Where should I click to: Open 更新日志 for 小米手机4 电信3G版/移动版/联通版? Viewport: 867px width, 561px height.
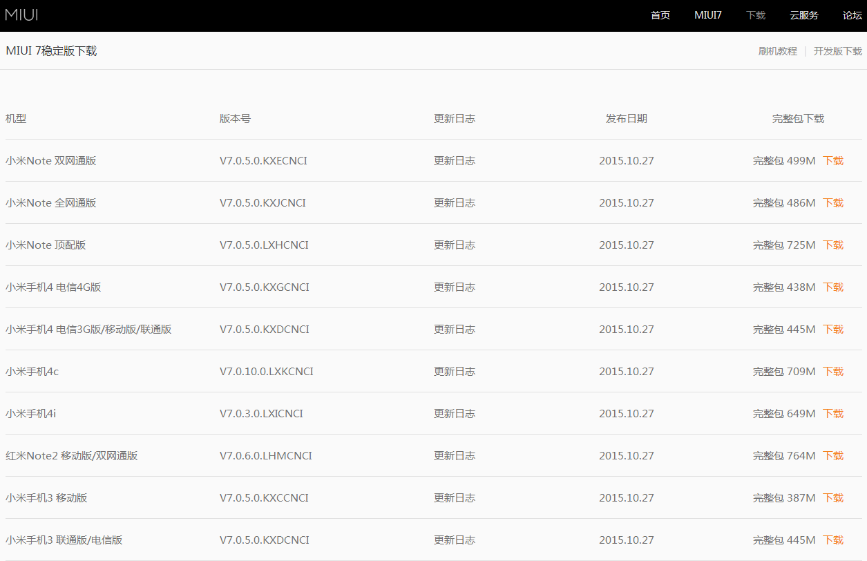(455, 330)
